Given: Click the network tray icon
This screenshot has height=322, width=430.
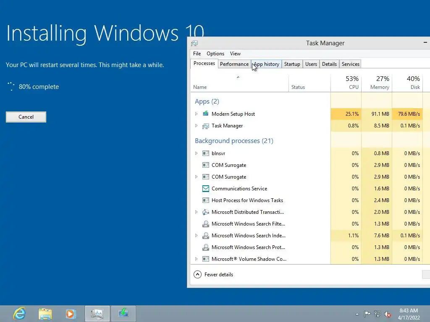Looking at the screenshot, I should point(378,314).
